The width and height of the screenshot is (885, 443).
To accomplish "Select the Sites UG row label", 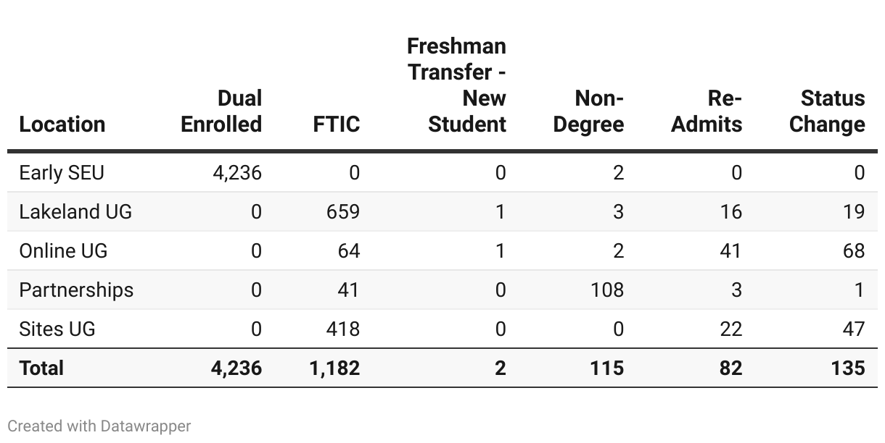I will point(57,329).
